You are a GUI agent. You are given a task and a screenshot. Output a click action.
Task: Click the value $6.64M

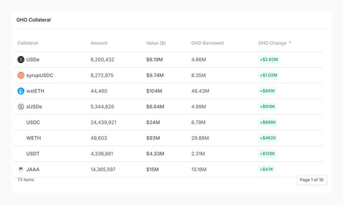[155, 107]
